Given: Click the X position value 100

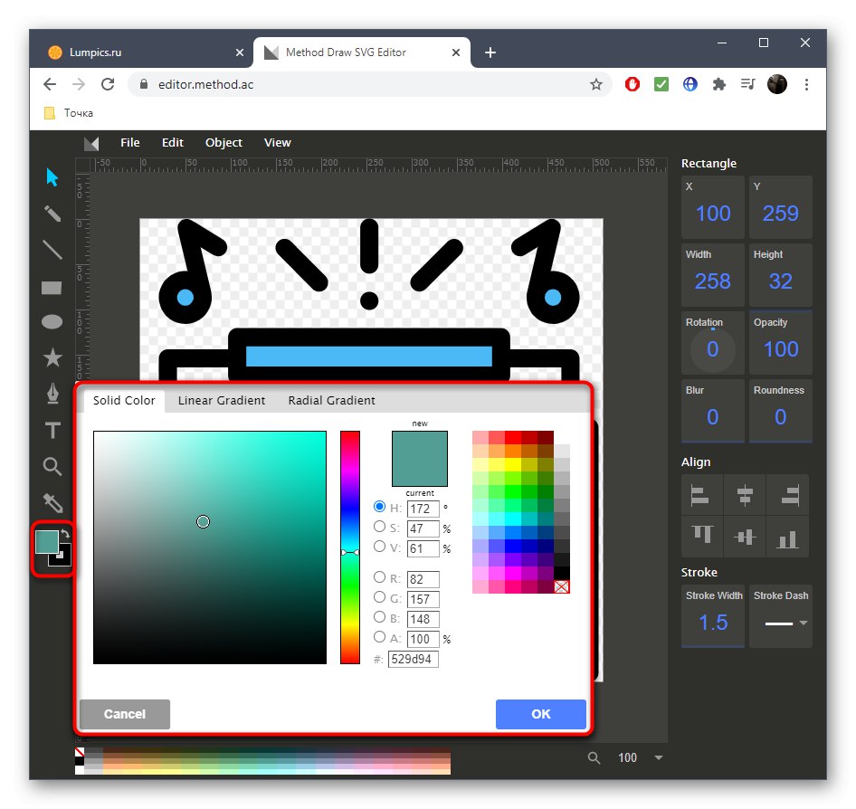Looking at the screenshot, I should (712, 214).
